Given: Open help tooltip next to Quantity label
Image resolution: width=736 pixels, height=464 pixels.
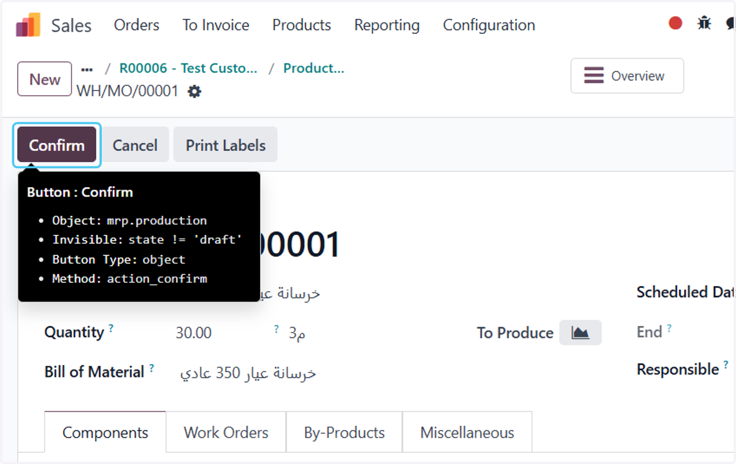Looking at the screenshot, I should [x=111, y=328].
